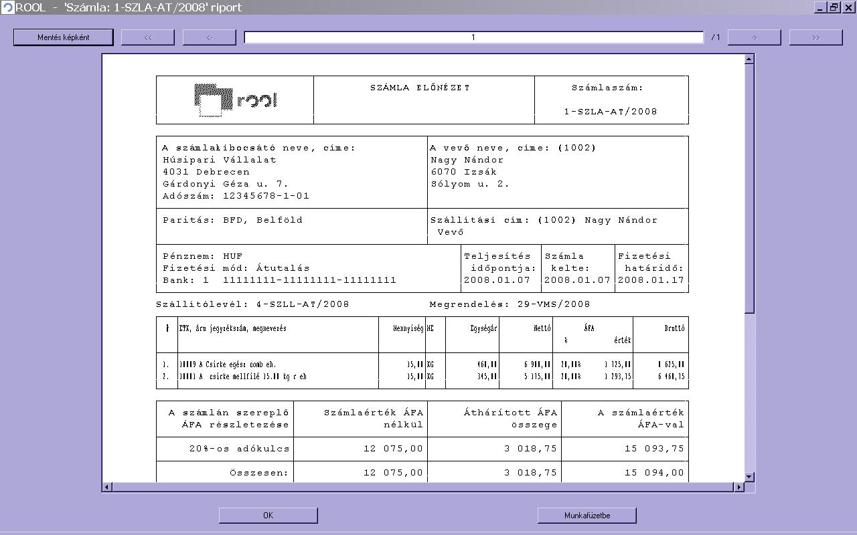Image resolution: width=857 pixels, height=535 pixels.
Task: Click the 'Összesen:' row label
Action: point(260,473)
